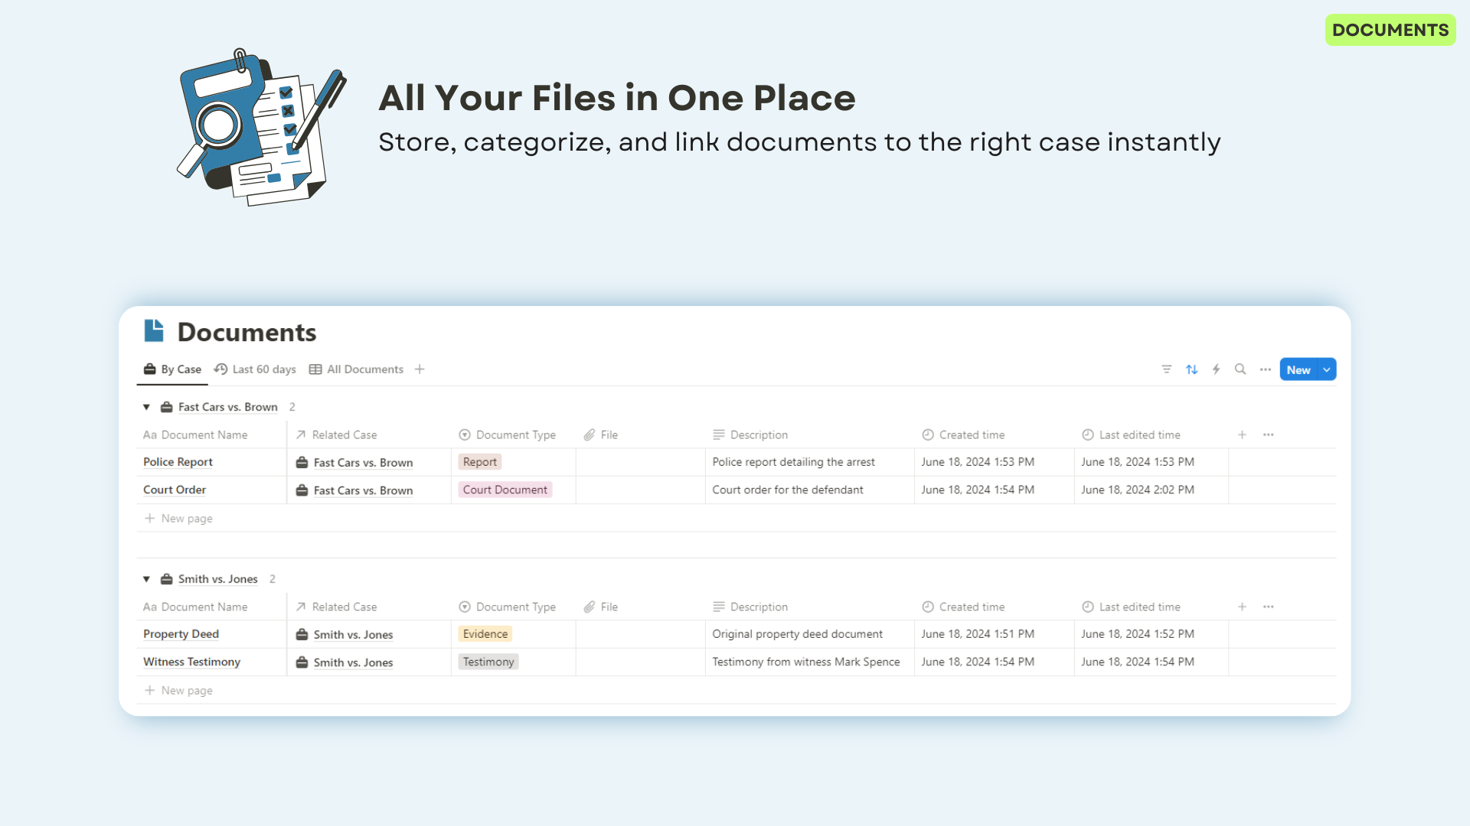Viewport: 1470px width, 826px height.
Task: Collapse the Smith vs. Jones group
Action: click(x=146, y=579)
